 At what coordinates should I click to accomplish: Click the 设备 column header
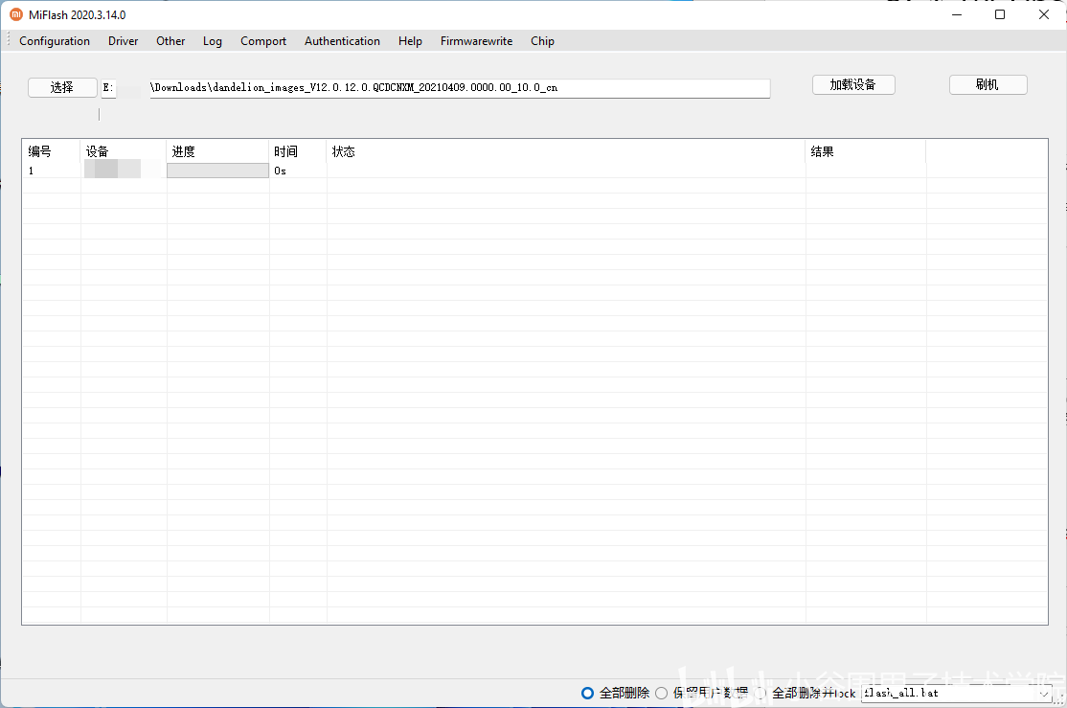pyautogui.click(x=124, y=151)
